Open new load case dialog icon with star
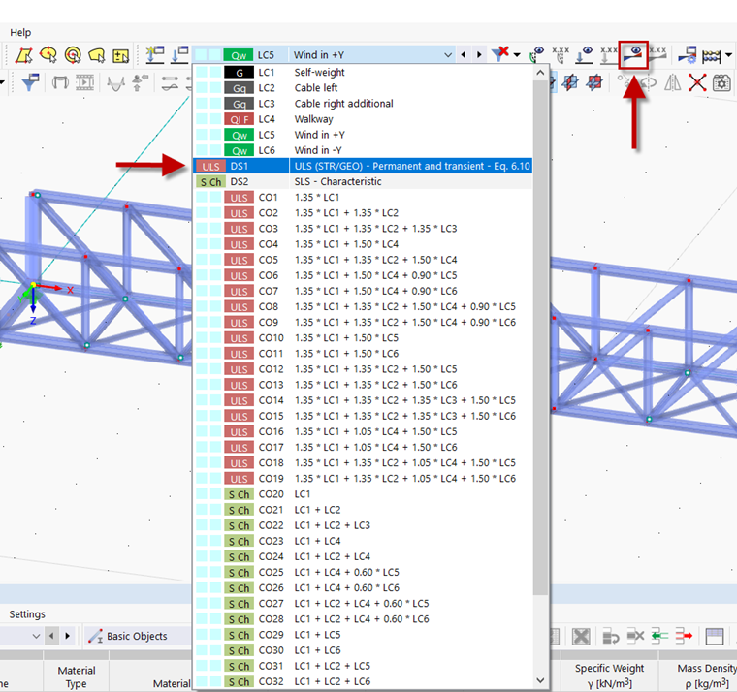737x692 pixels. 154,54
